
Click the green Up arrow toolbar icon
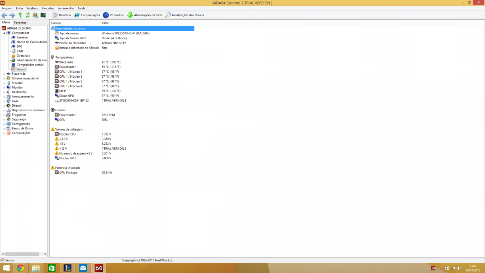pyautogui.click(x=20, y=15)
